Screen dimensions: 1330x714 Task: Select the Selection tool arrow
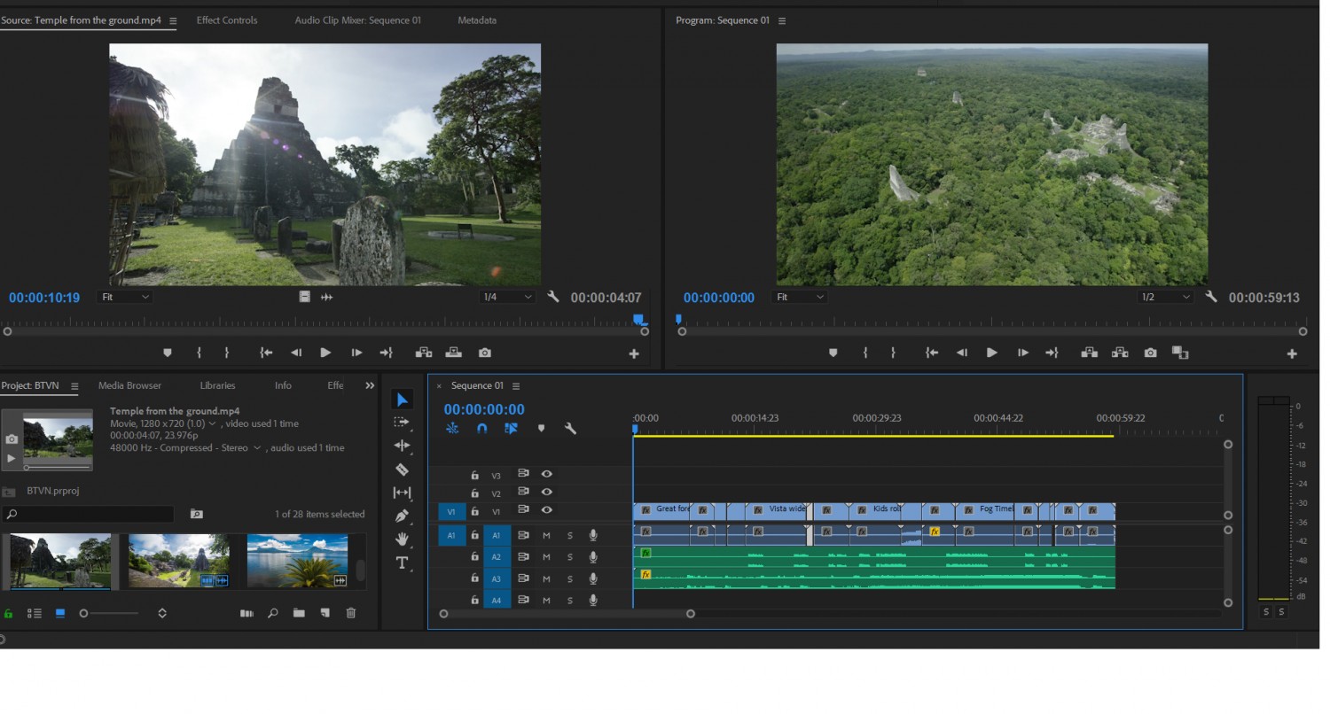pos(402,400)
